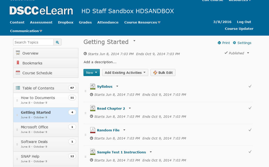Click the Read Chapter 2 page icon
The image size is (269, 167).
[93, 108]
